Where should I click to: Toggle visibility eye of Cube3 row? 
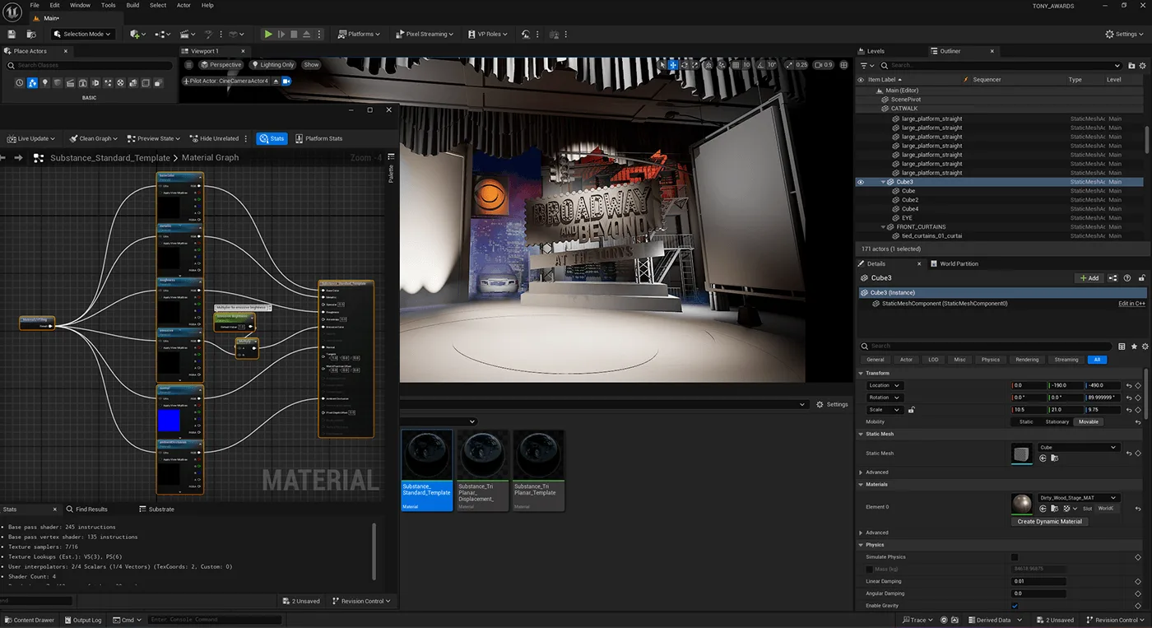pos(861,182)
